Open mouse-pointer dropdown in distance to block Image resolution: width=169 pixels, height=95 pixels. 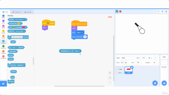(x=20, y=31)
